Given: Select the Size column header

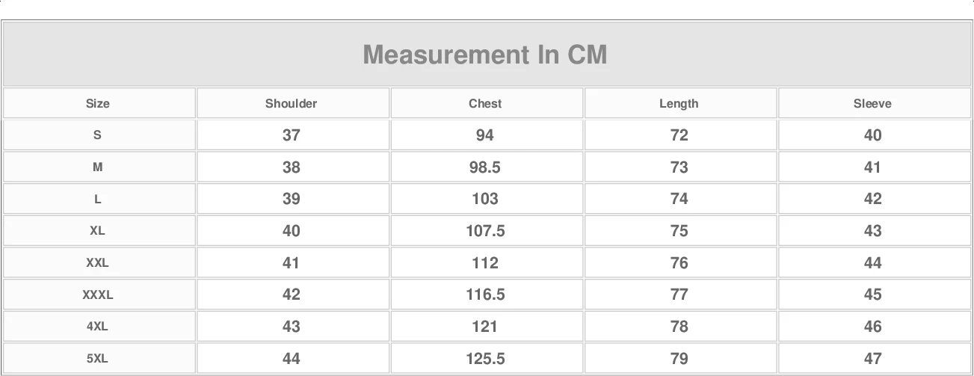Looking at the screenshot, I should [97, 104].
